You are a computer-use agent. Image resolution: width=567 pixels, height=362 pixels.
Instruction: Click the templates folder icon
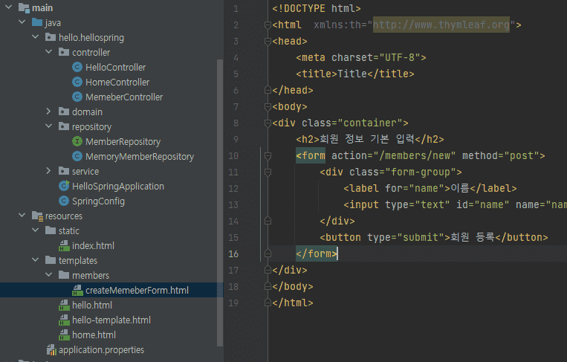51,260
